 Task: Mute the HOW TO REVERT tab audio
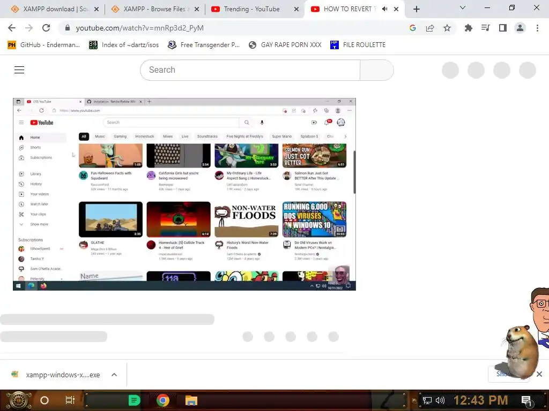(384, 9)
